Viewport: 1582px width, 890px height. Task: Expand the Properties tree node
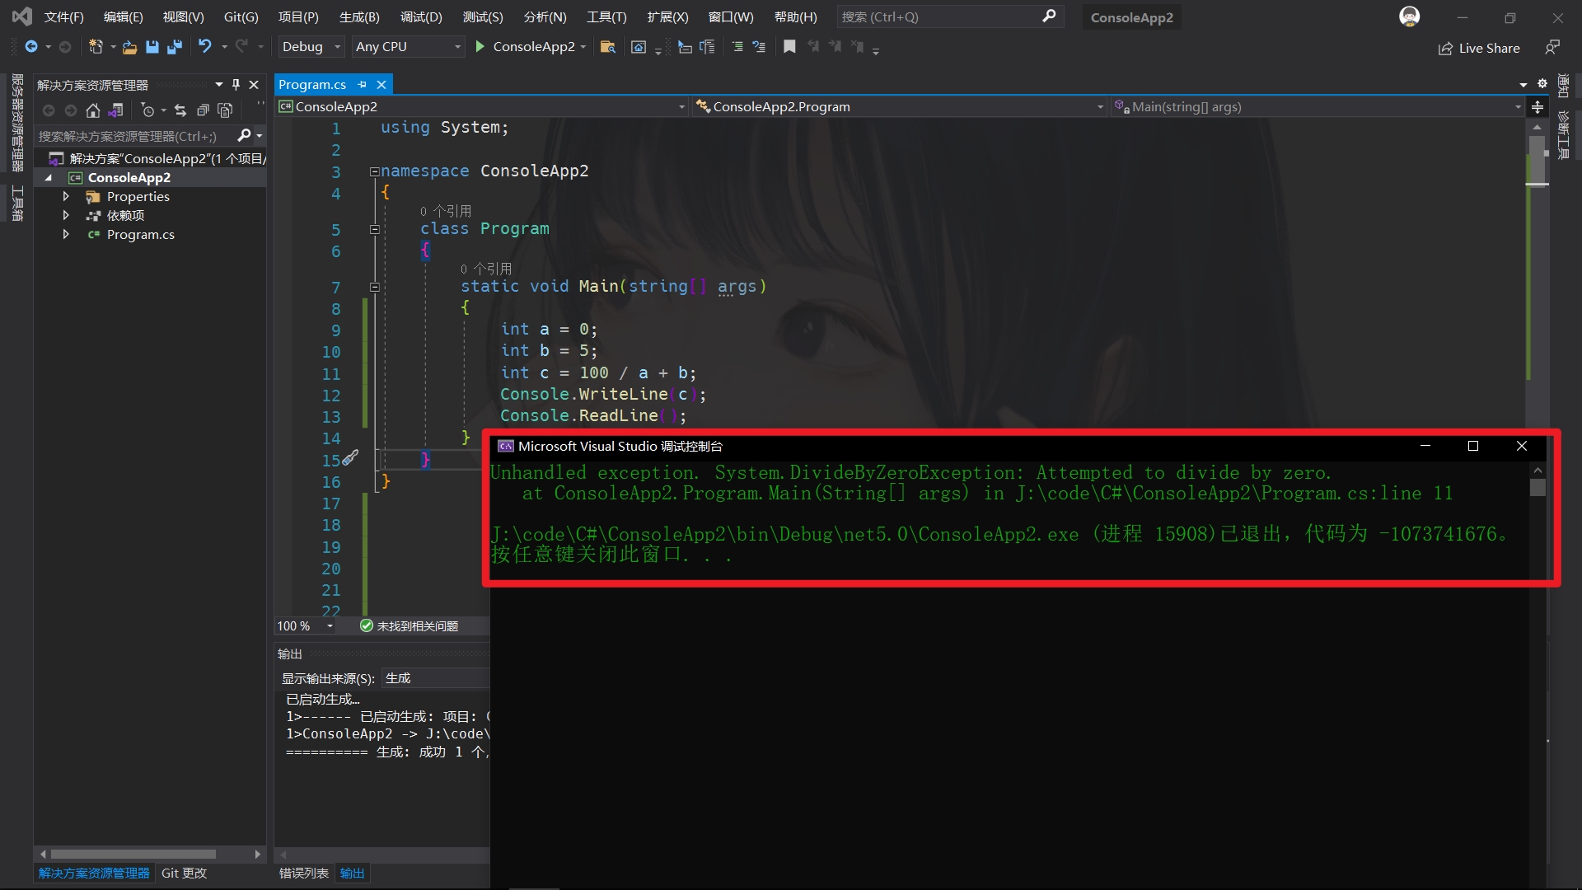[66, 196]
